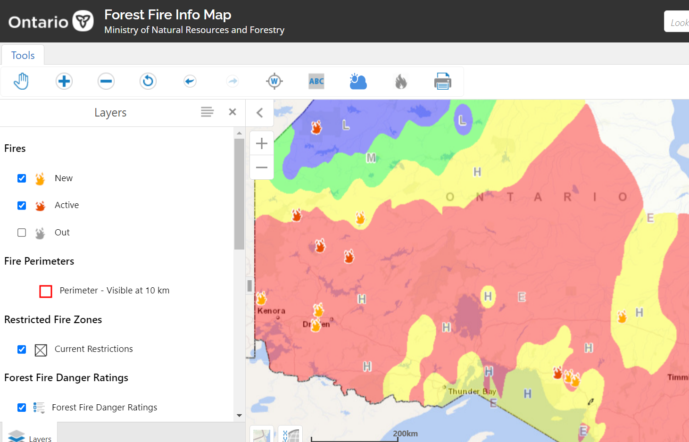This screenshot has height=442, width=689.
Task: Click the Active fire red flame legend icon
Action: (x=40, y=206)
